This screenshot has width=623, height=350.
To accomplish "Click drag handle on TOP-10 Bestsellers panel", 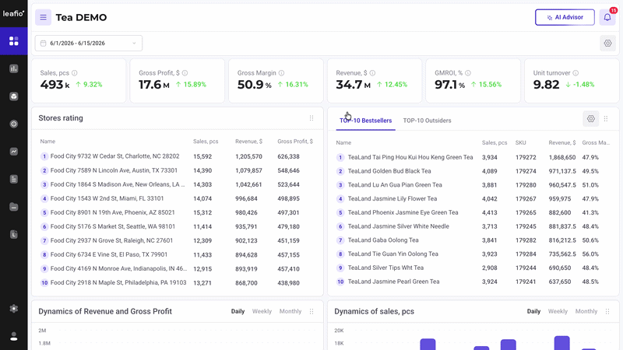I will click(x=606, y=119).
